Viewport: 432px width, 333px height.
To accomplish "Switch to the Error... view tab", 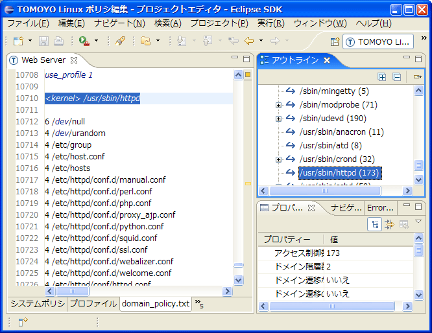I will click(x=381, y=208).
